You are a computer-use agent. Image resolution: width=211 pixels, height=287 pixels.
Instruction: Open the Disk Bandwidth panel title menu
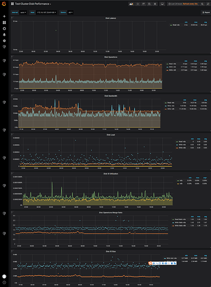tap(110, 96)
